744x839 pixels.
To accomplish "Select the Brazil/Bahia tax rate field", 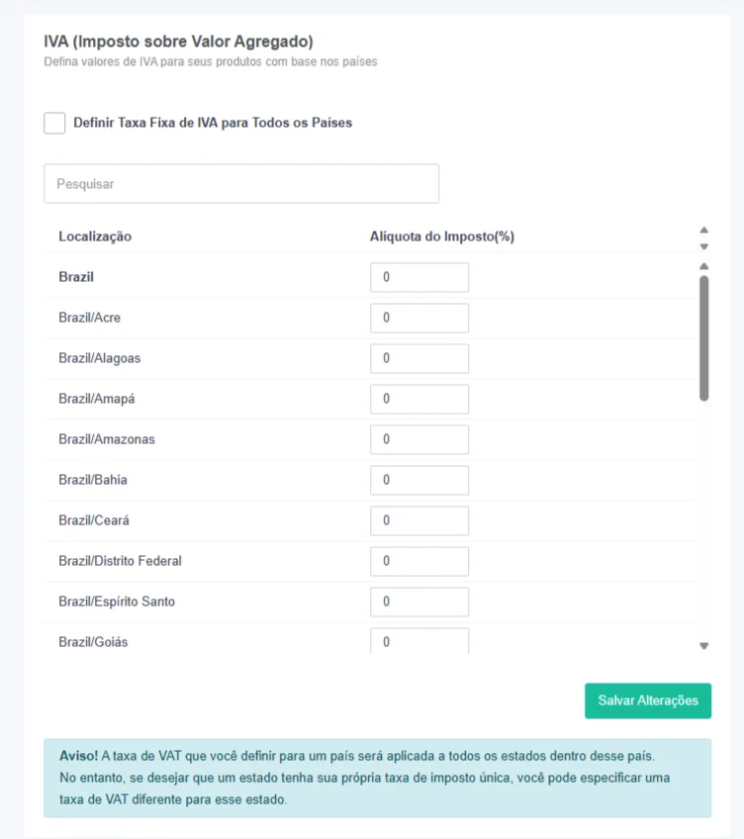I will click(x=419, y=480).
